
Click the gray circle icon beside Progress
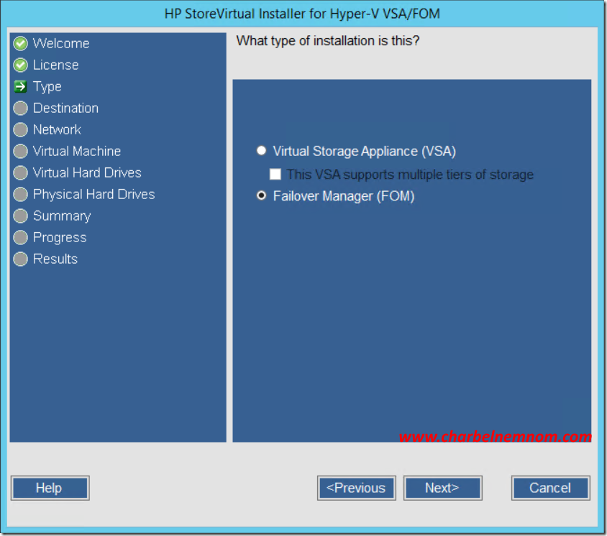pyautogui.click(x=21, y=237)
